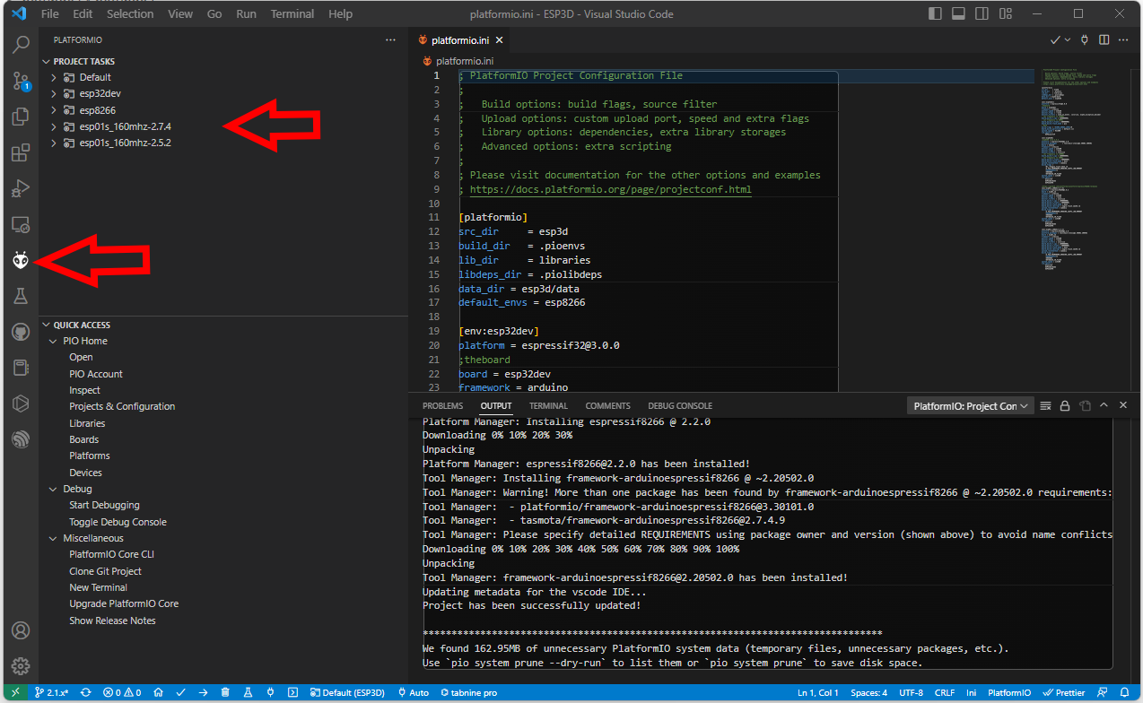
Task: Switch to the PROBLEMS panel tab
Action: pos(442,406)
